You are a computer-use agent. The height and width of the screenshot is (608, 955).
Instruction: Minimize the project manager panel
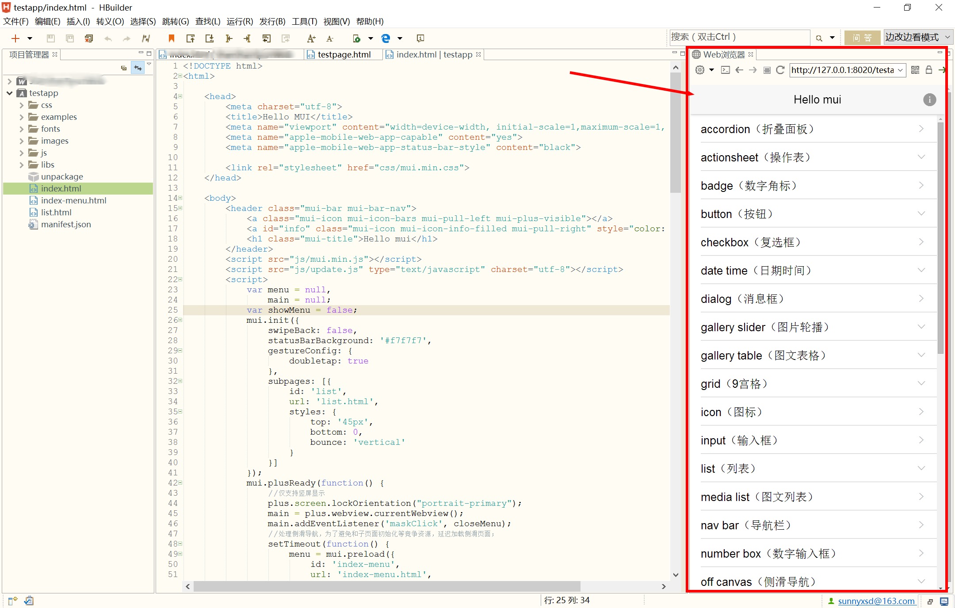pyautogui.click(x=141, y=53)
